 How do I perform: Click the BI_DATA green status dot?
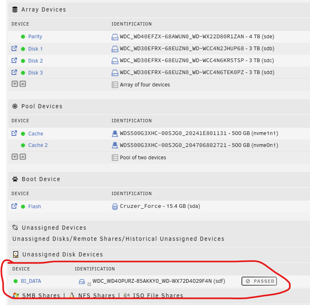pos(16,281)
